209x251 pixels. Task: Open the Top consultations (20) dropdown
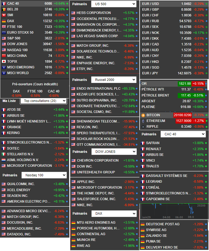pos(43,101)
